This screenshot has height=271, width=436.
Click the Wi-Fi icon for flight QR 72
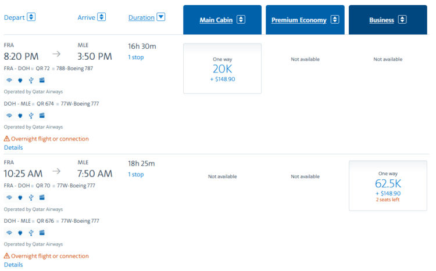[9, 80]
